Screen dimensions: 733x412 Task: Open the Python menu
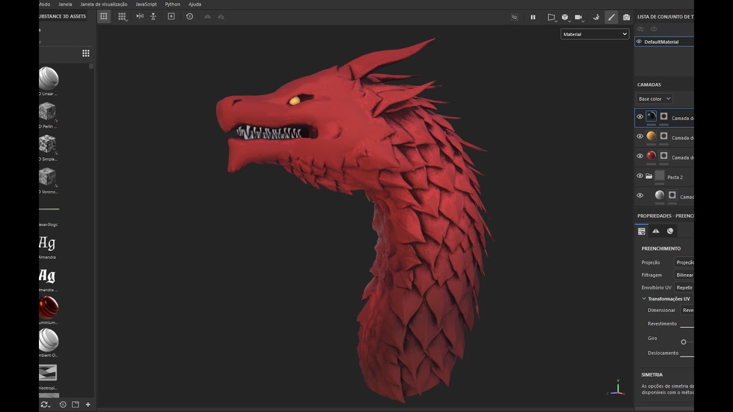(172, 4)
